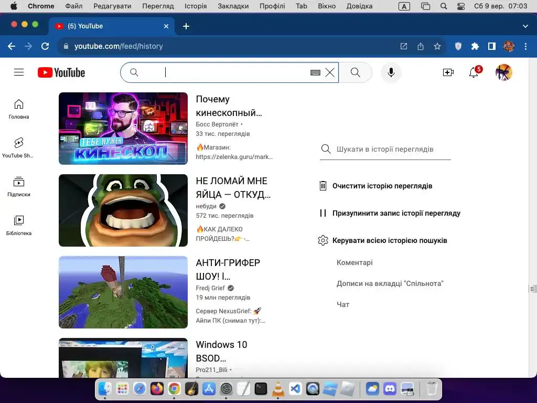Focus the Шукати в історії переглядів field
The width and height of the screenshot is (537, 403).
385,149
